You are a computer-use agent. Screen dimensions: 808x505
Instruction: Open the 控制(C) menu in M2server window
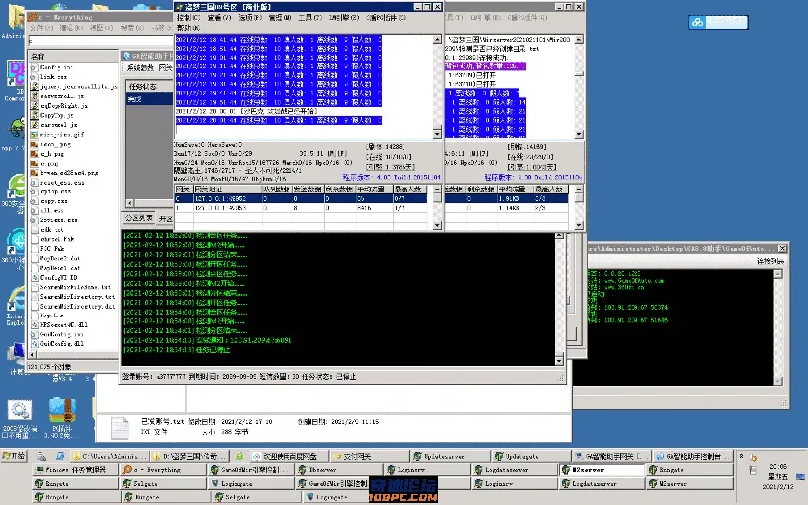(x=188, y=18)
